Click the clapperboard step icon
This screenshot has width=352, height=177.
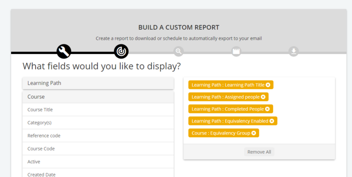236,52
